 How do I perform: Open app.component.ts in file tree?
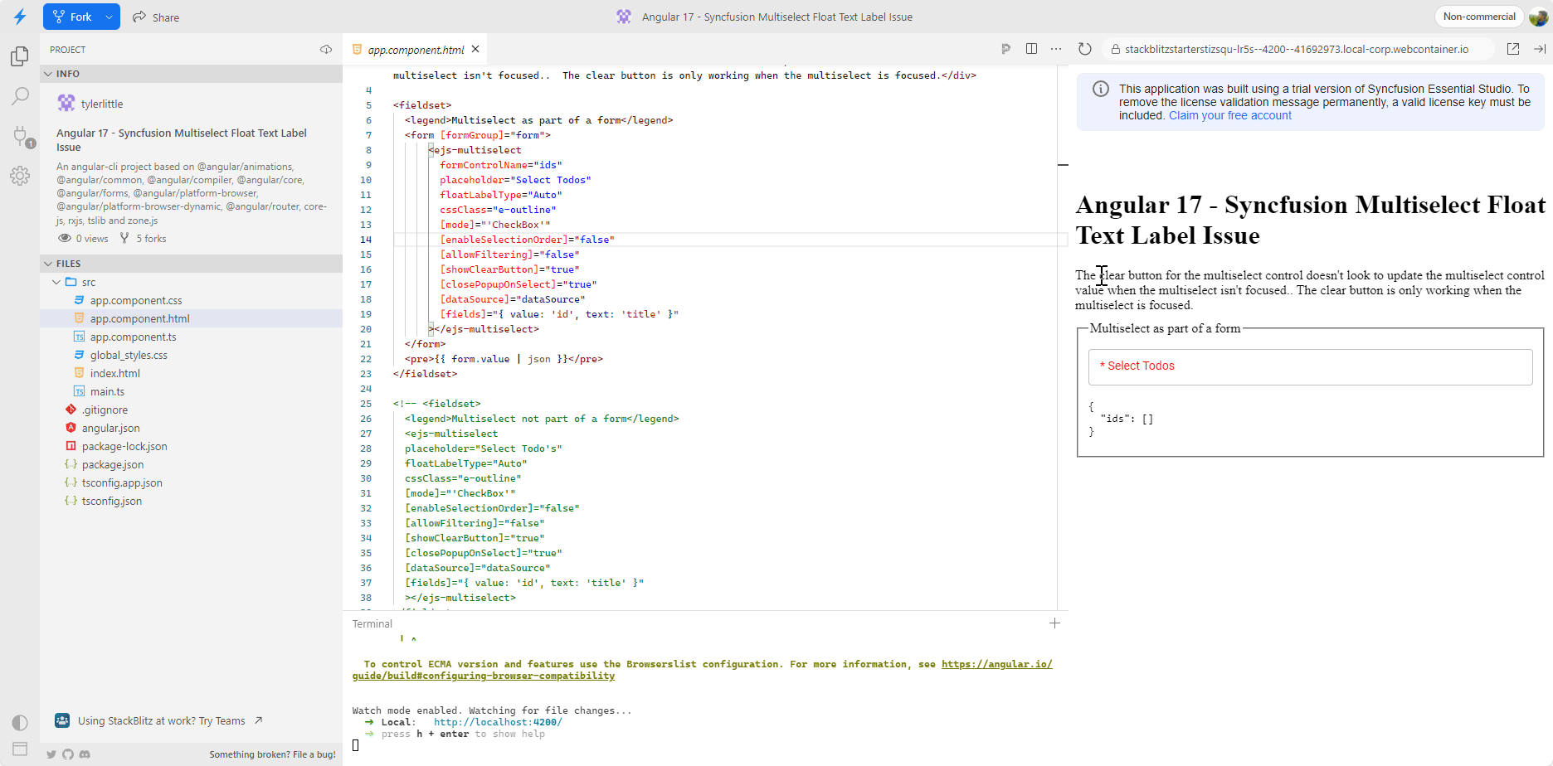133,337
